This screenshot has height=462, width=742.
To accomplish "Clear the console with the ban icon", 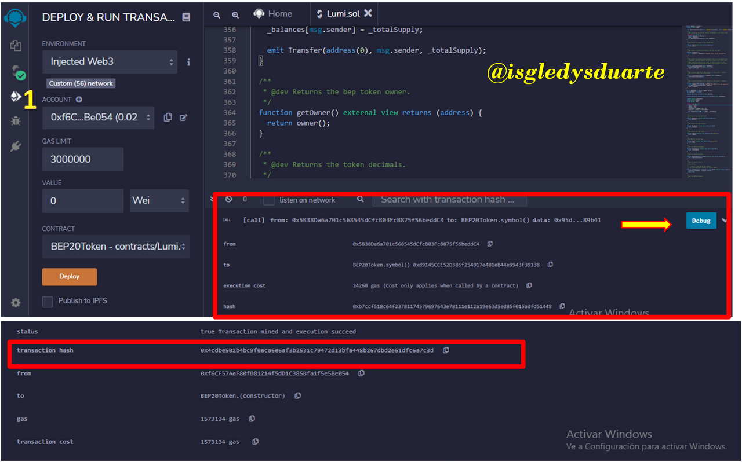I will (228, 199).
